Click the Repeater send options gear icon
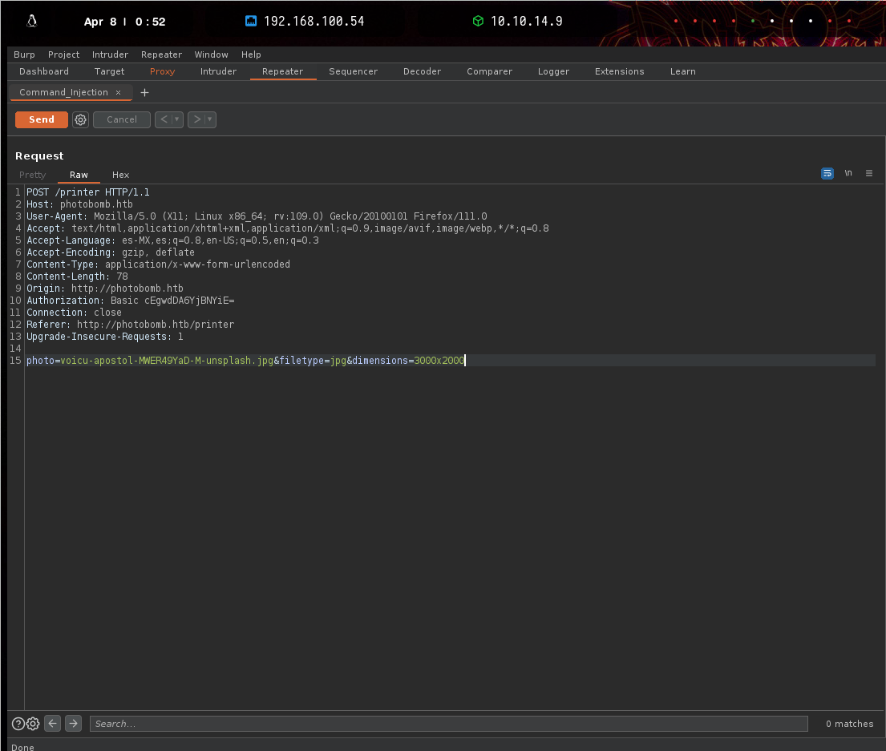This screenshot has height=751, width=886. 80,119
